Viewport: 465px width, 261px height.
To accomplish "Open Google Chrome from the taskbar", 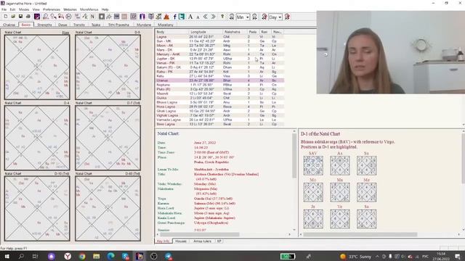I will click(x=82, y=256).
